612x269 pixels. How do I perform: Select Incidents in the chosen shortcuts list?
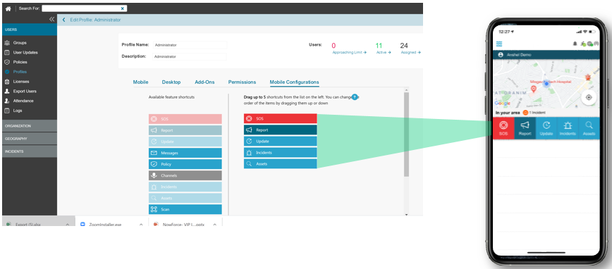tap(280, 152)
